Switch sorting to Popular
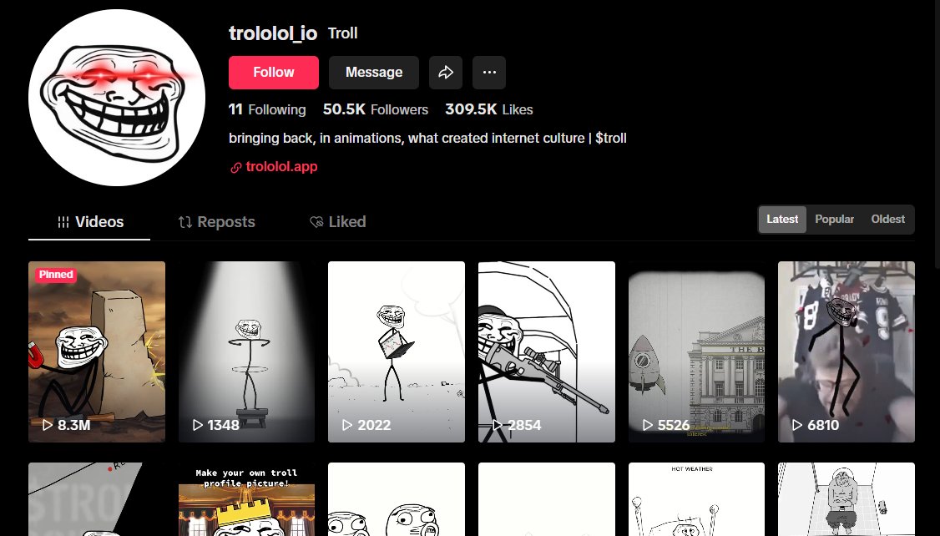Screen dimensions: 940x536 click(x=834, y=220)
